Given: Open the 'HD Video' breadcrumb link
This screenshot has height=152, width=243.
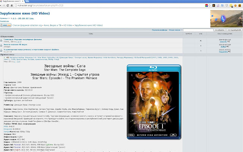Looking at the screenshot, I should tap(68, 25).
